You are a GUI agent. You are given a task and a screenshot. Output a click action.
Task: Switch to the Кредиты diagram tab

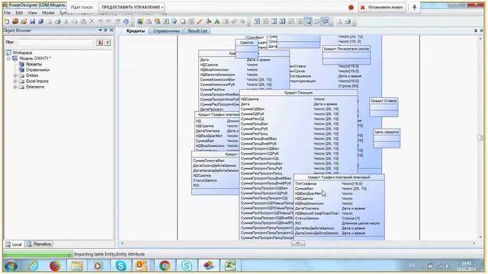(136, 30)
